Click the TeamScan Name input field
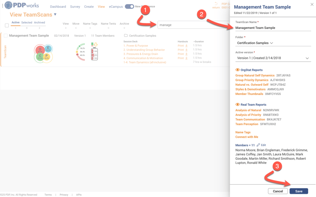Viewport: 316px width, 197px height. (x=273, y=28)
